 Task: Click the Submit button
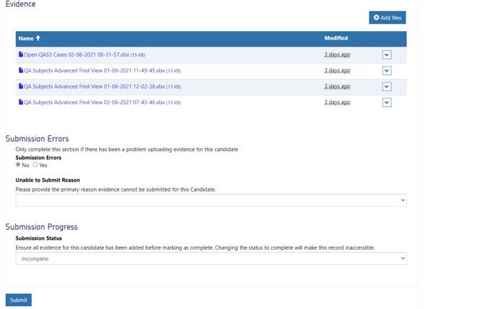tap(19, 300)
